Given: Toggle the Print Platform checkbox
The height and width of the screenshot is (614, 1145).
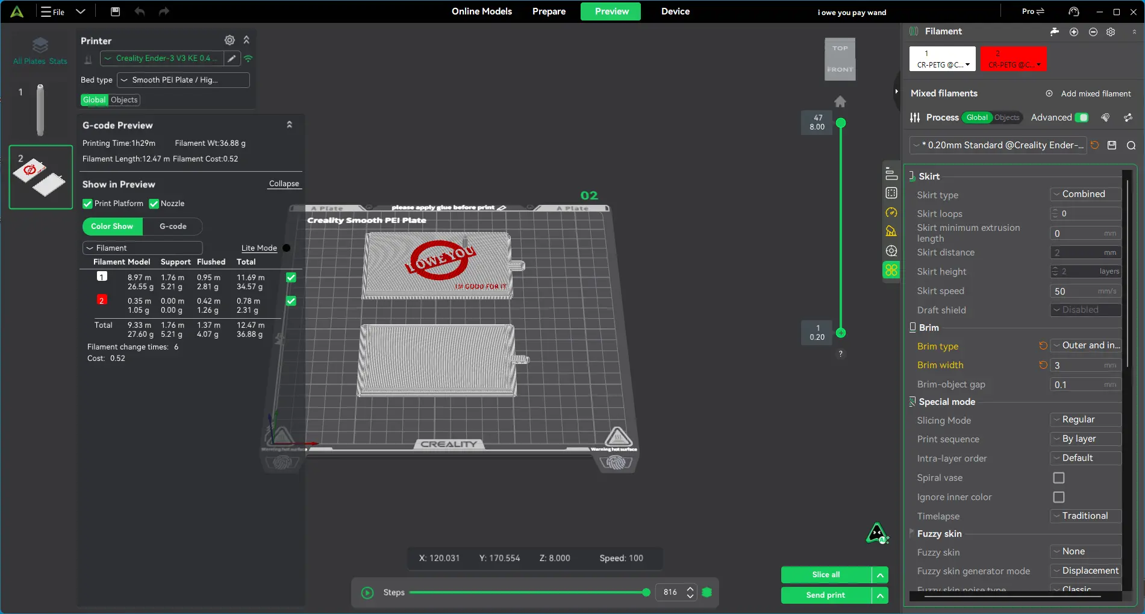Looking at the screenshot, I should pos(87,204).
